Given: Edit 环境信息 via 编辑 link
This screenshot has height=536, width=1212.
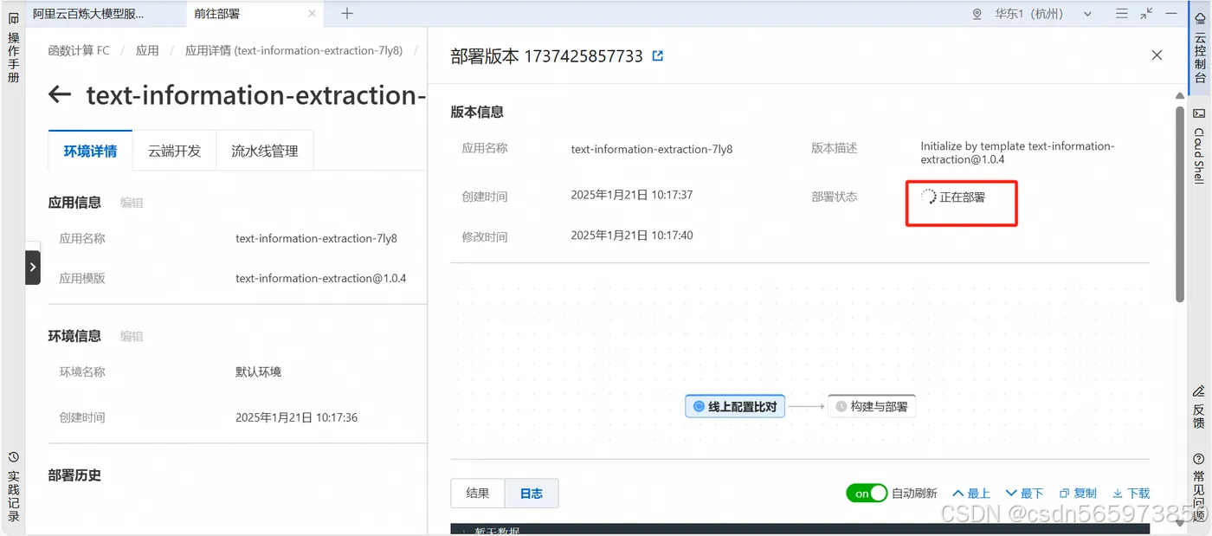Looking at the screenshot, I should pos(132,336).
